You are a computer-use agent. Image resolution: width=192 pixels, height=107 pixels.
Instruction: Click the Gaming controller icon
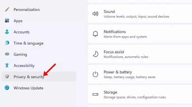7,54
